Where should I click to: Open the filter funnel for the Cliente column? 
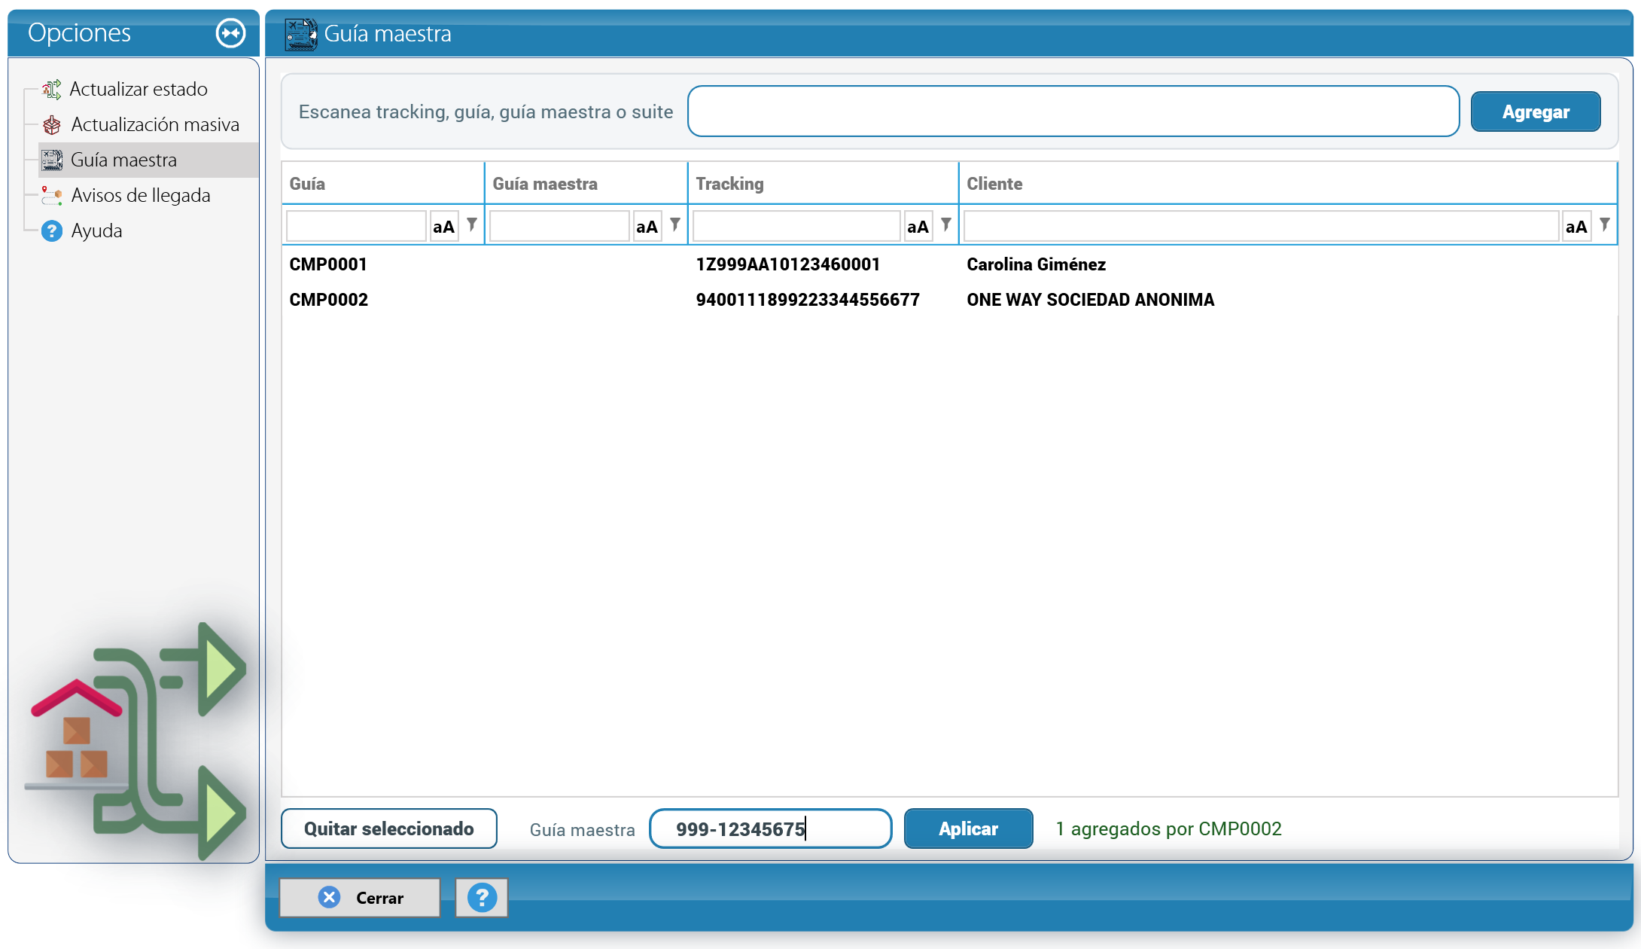pyautogui.click(x=1605, y=225)
